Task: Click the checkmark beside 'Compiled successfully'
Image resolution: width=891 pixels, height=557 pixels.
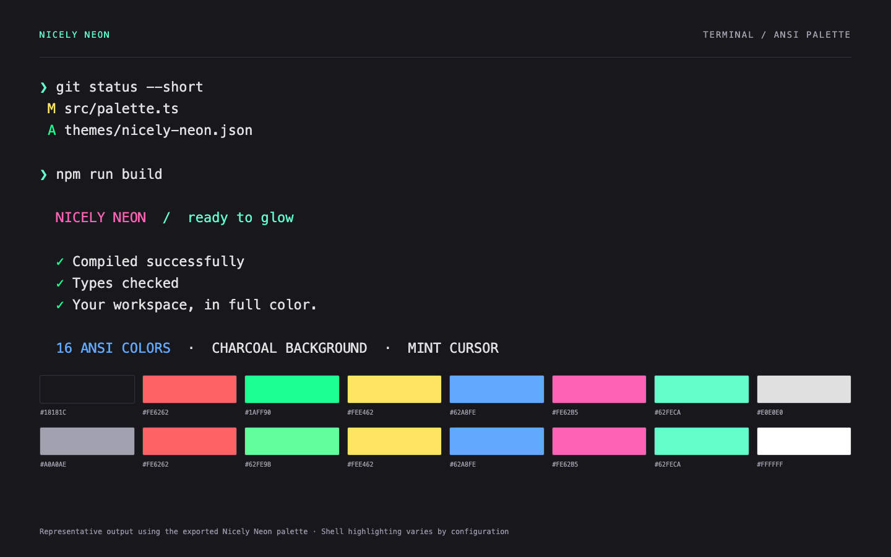Action: [60, 262]
